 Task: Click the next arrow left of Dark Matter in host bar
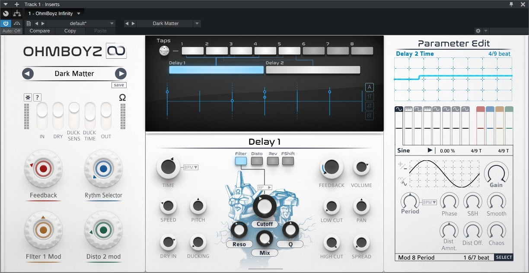click(133, 23)
